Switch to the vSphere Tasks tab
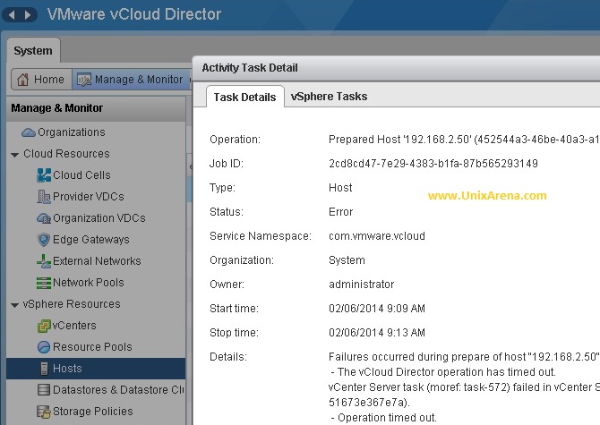This screenshot has height=425, width=600. point(329,97)
